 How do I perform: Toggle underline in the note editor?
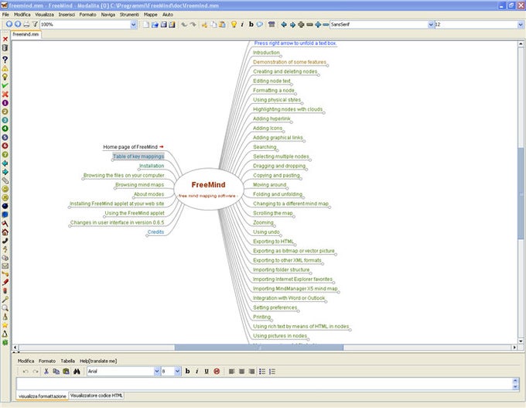(207, 371)
